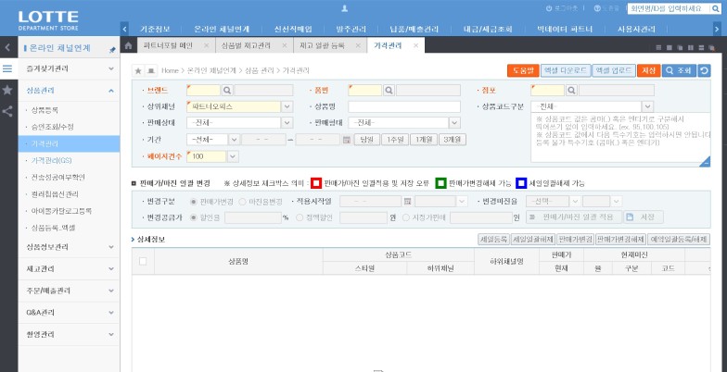
Task: Click the refresh icon beside 조회 button
Action: pos(704,70)
